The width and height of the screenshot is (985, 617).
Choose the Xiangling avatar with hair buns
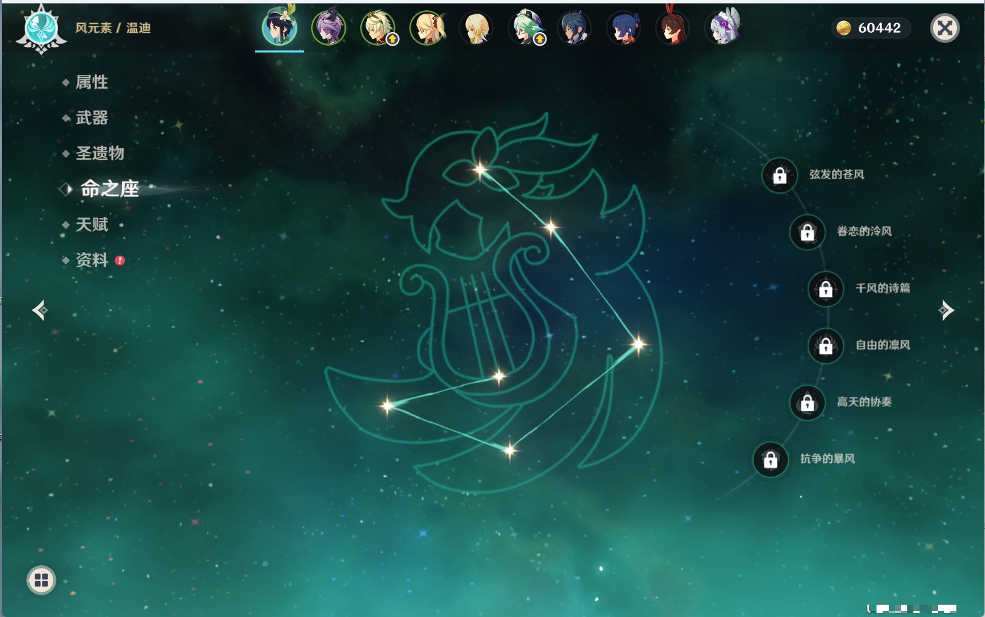pyautogui.click(x=623, y=28)
